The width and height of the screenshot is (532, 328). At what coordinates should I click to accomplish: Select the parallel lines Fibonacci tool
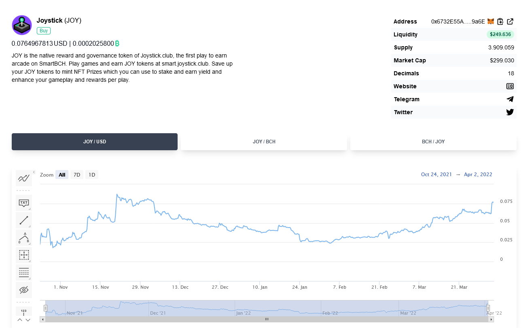point(24,273)
